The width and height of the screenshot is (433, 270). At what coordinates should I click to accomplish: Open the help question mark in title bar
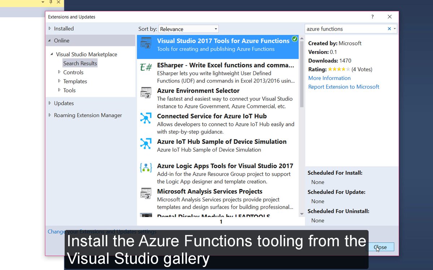[372, 17]
